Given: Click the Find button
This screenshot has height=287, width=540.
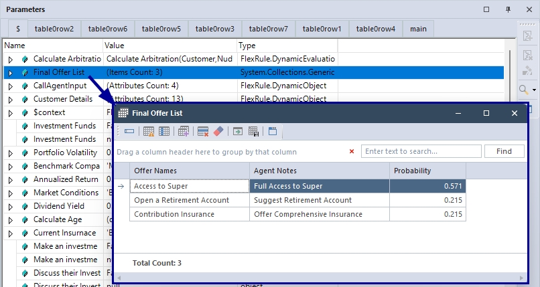Looking at the screenshot, I should coord(504,151).
